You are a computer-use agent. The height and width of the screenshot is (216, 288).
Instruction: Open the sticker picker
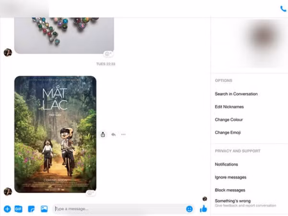pyautogui.click(x=31, y=209)
